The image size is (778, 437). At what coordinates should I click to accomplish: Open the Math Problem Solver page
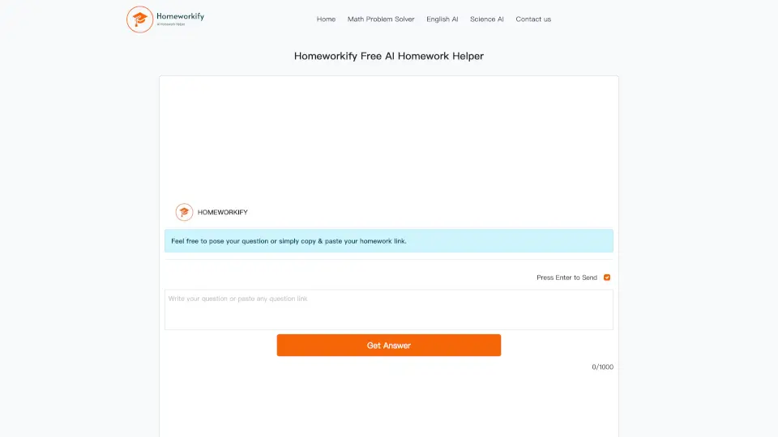[x=381, y=19]
